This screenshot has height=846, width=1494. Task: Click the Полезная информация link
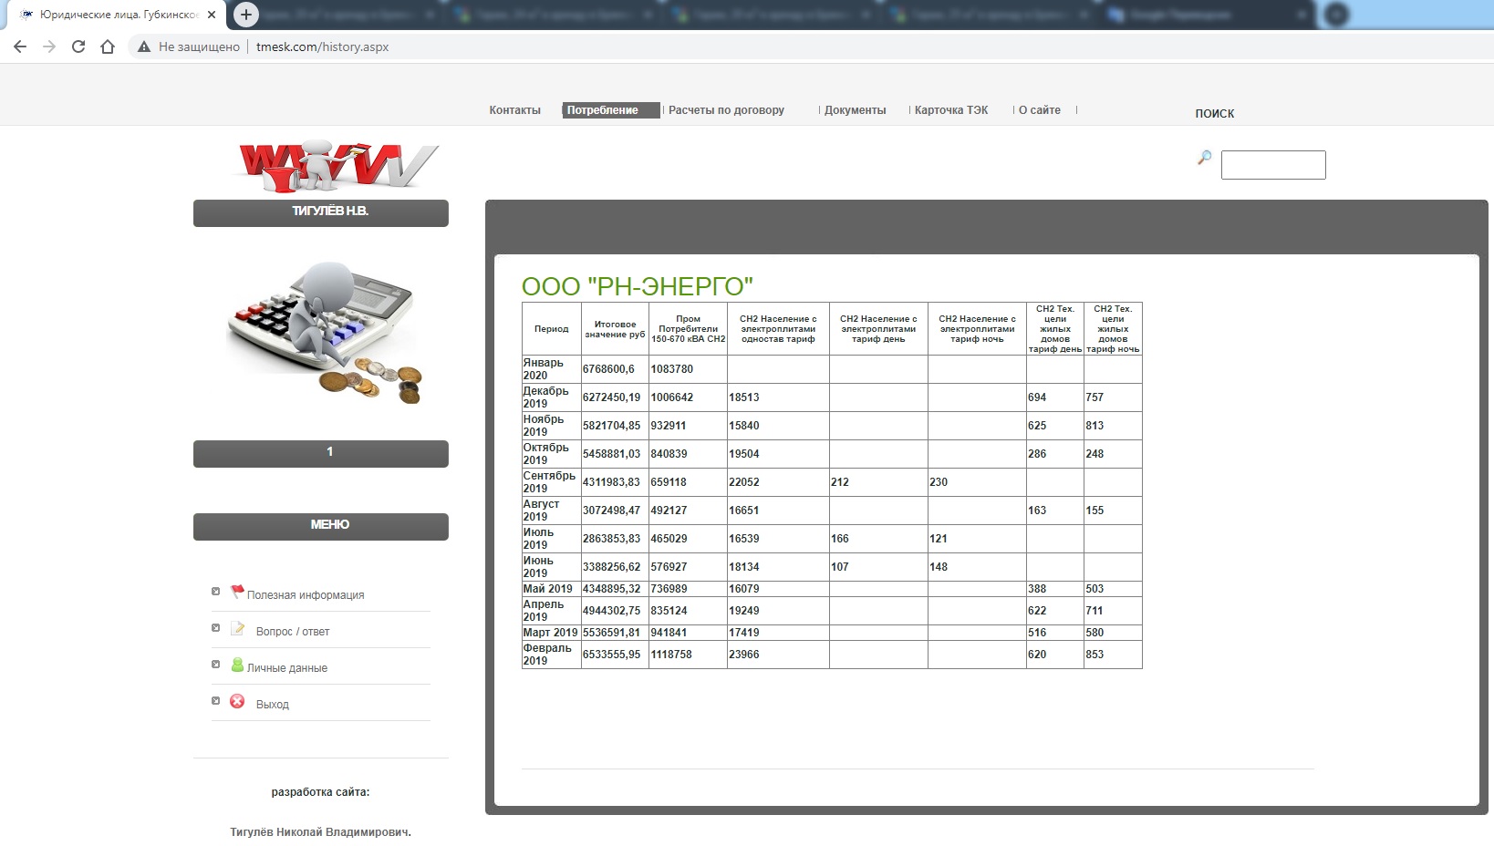pos(306,595)
